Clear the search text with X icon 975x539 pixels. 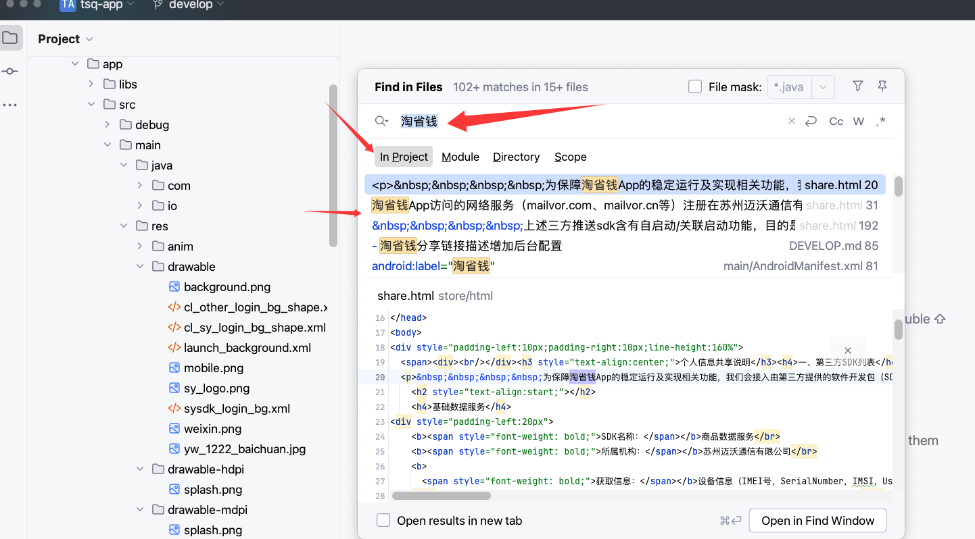tap(791, 122)
